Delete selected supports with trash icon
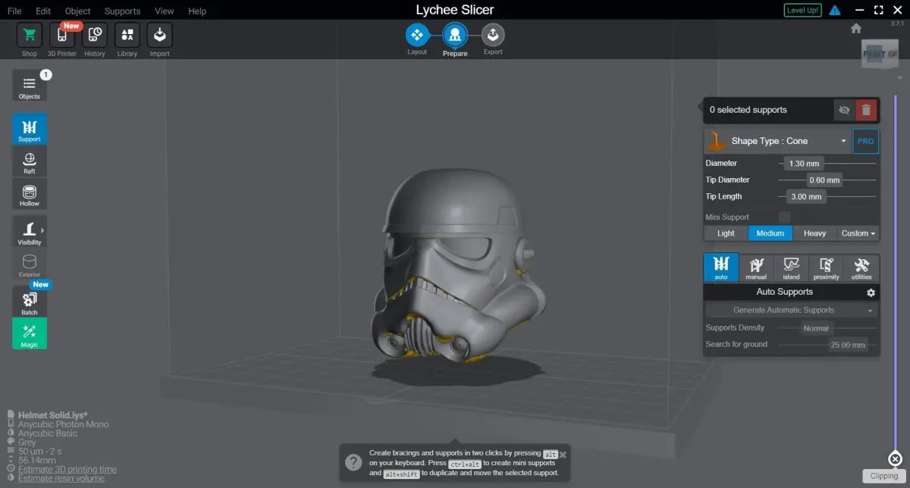 point(866,110)
